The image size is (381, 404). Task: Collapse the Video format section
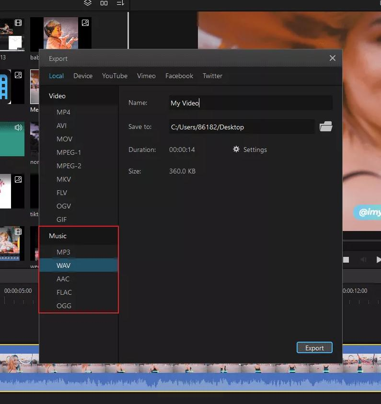coord(57,96)
